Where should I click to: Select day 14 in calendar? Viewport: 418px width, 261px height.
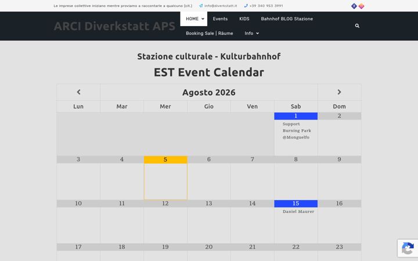click(252, 204)
